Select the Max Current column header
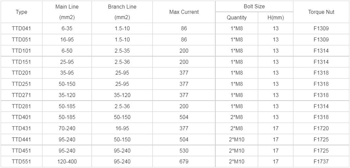Image resolution: width=350 pixels, height=168 pixels. pos(184,12)
